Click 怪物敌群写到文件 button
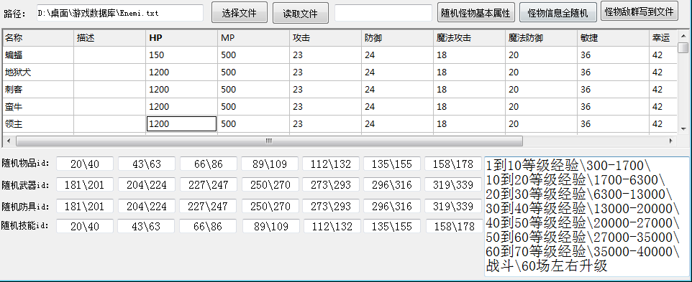 tap(639, 11)
